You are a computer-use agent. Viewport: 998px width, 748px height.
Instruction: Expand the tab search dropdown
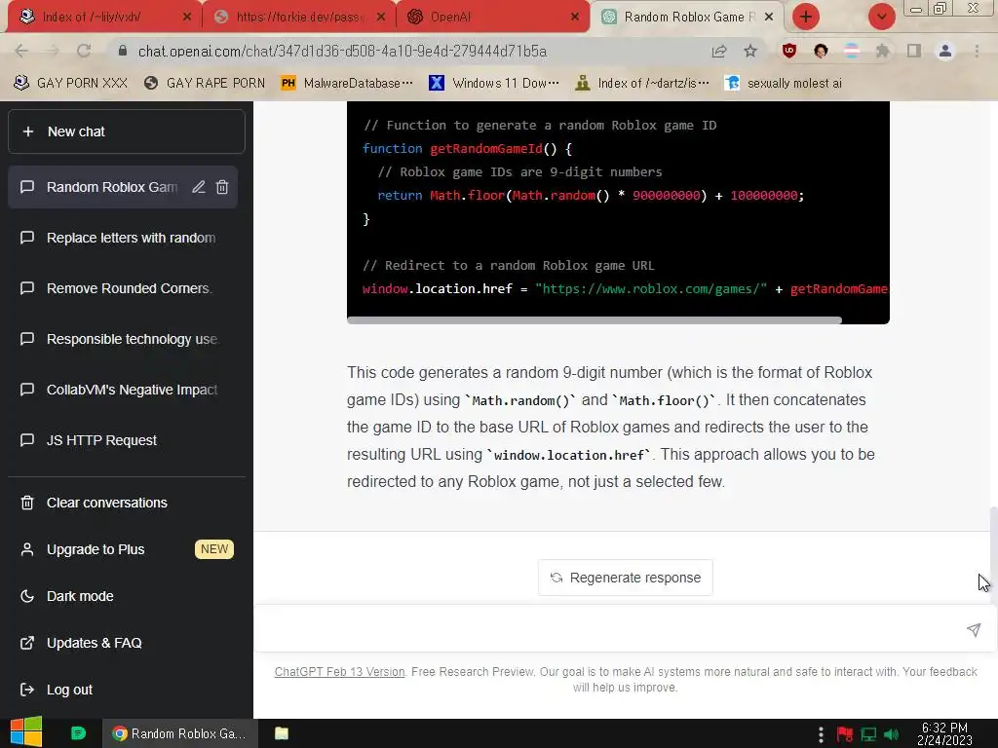[882, 17]
